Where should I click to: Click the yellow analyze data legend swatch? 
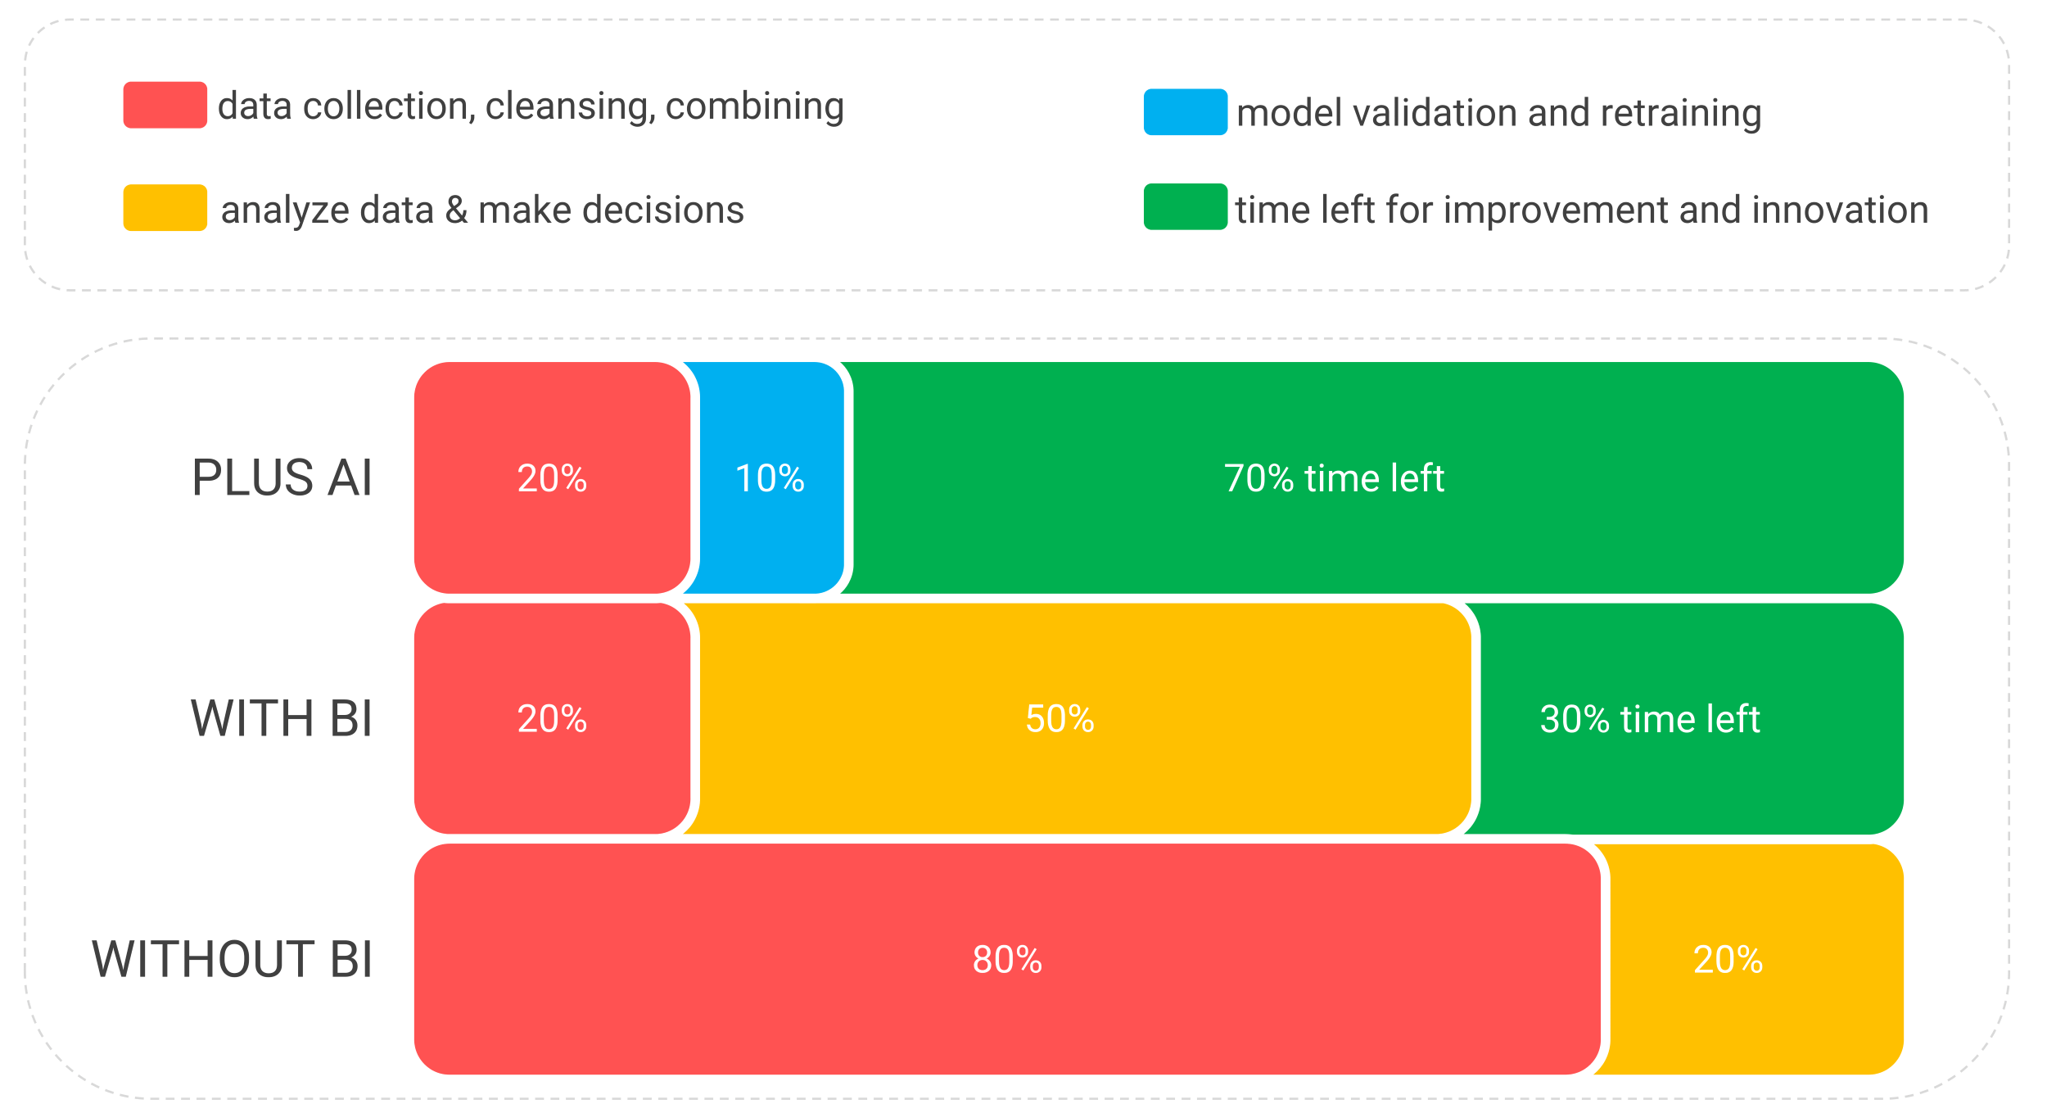pos(165,208)
